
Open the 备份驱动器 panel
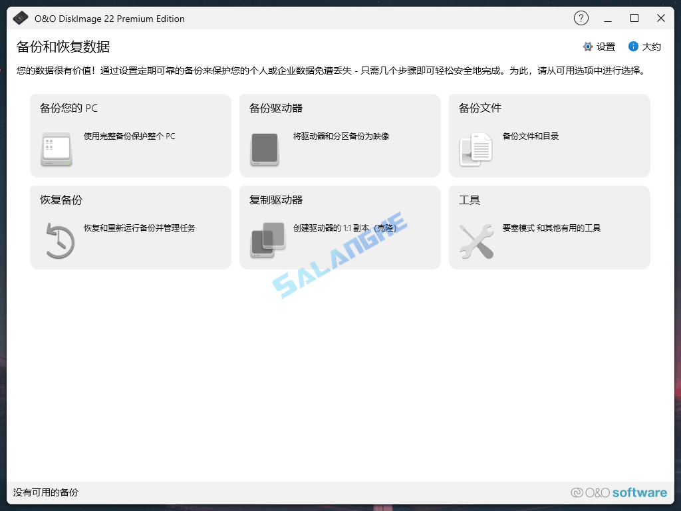(x=340, y=135)
